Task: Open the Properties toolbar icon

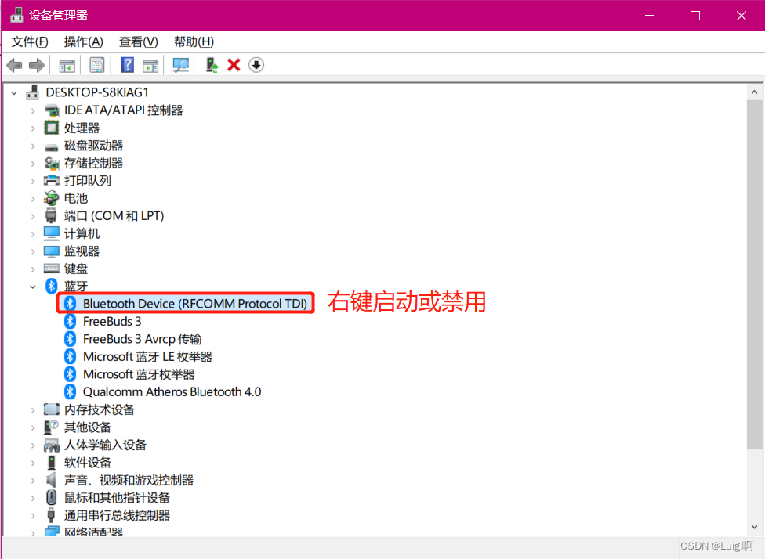Action: [x=97, y=65]
